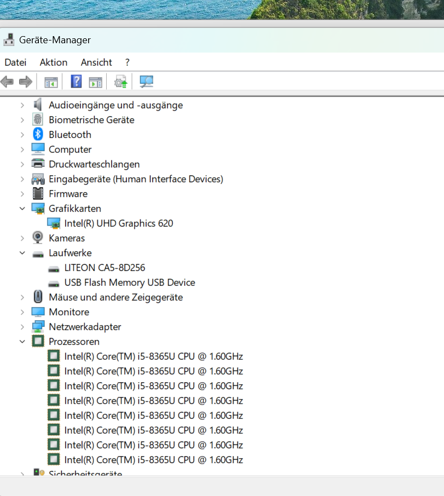This screenshot has height=496, width=444.
Task: Click the webcam icon beside Kameras
Action: [38, 238]
